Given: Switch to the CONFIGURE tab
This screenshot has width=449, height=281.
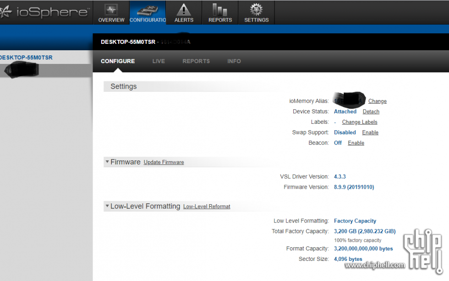Looking at the screenshot, I should coord(118,61).
